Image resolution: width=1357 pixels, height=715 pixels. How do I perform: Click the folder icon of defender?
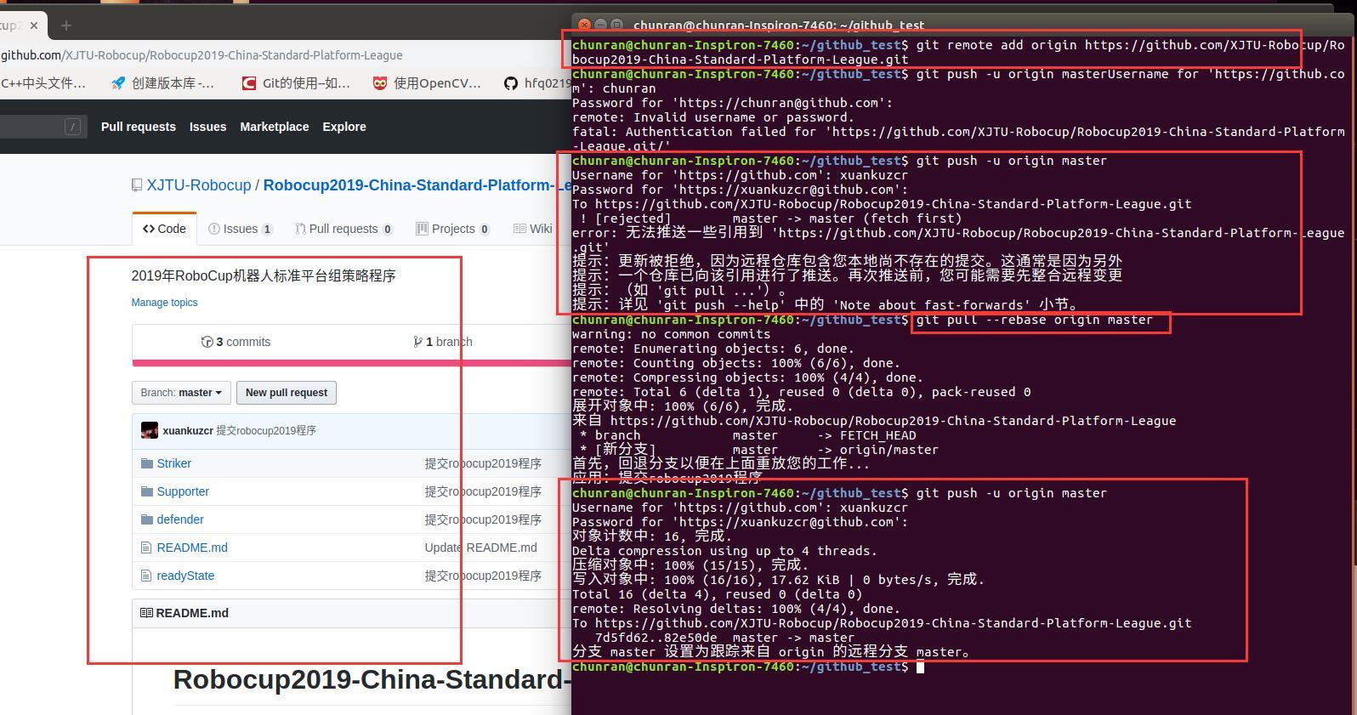pyautogui.click(x=147, y=519)
